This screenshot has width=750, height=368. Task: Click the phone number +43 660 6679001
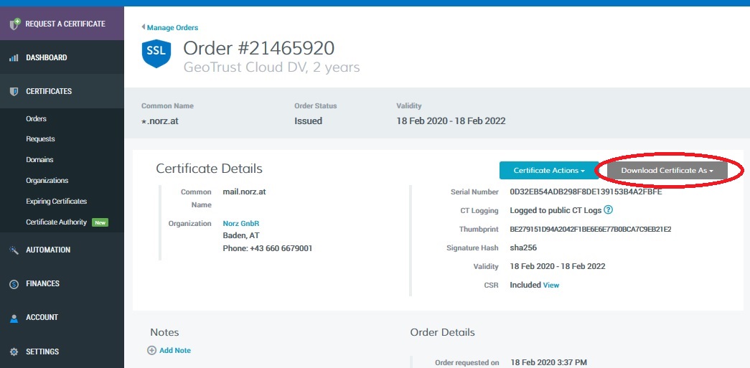281,248
